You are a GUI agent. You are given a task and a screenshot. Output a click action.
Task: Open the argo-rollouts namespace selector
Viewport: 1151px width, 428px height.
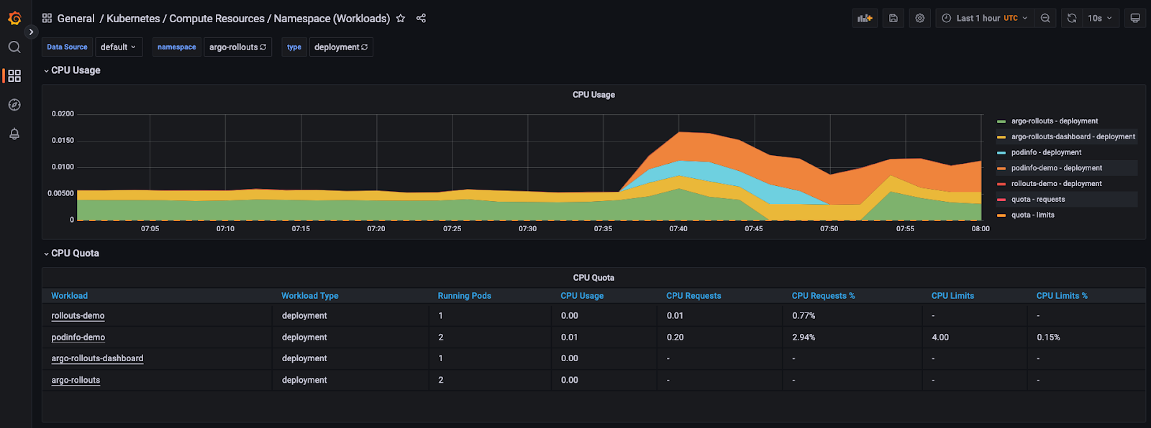[x=238, y=47]
